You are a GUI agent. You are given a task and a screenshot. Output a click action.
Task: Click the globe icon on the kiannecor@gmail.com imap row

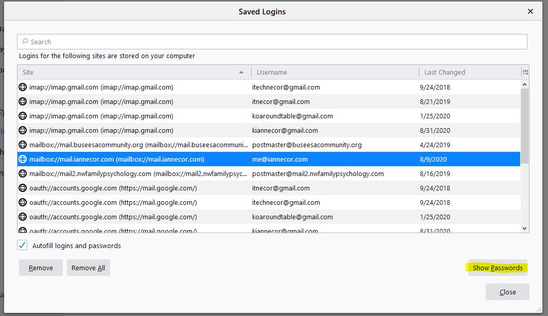point(23,130)
